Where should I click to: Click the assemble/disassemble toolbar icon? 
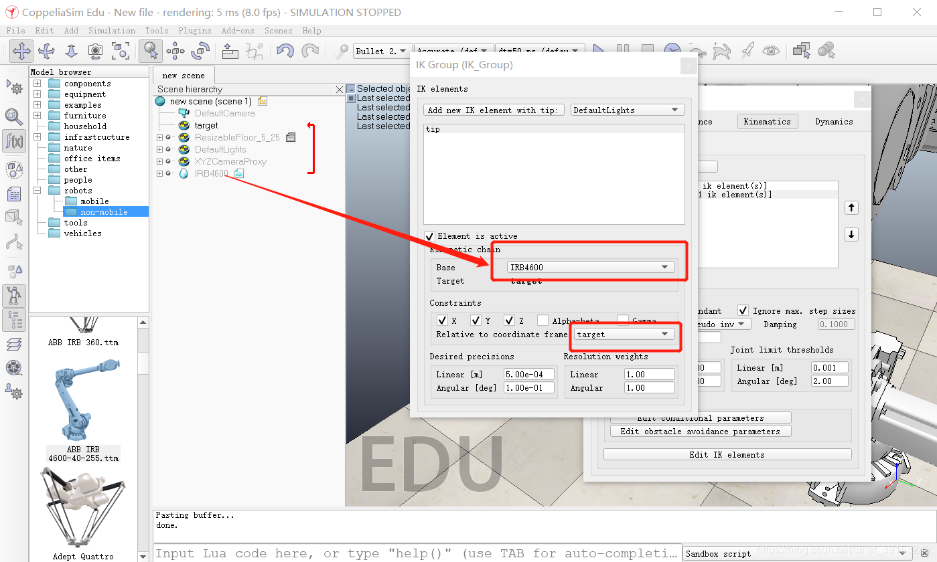tap(230, 51)
